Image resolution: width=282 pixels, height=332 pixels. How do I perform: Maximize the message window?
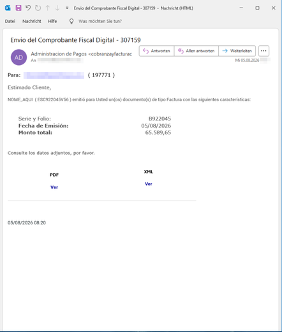click(257, 8)
